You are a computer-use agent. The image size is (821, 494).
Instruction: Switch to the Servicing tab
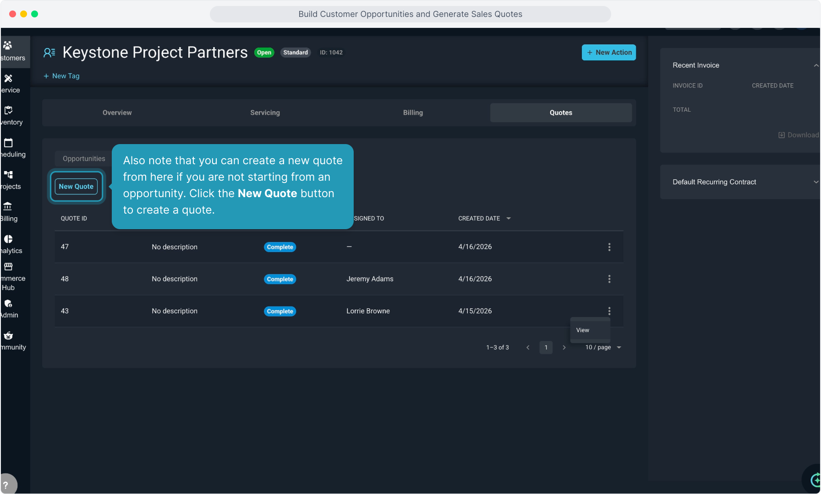coord(265,113)
